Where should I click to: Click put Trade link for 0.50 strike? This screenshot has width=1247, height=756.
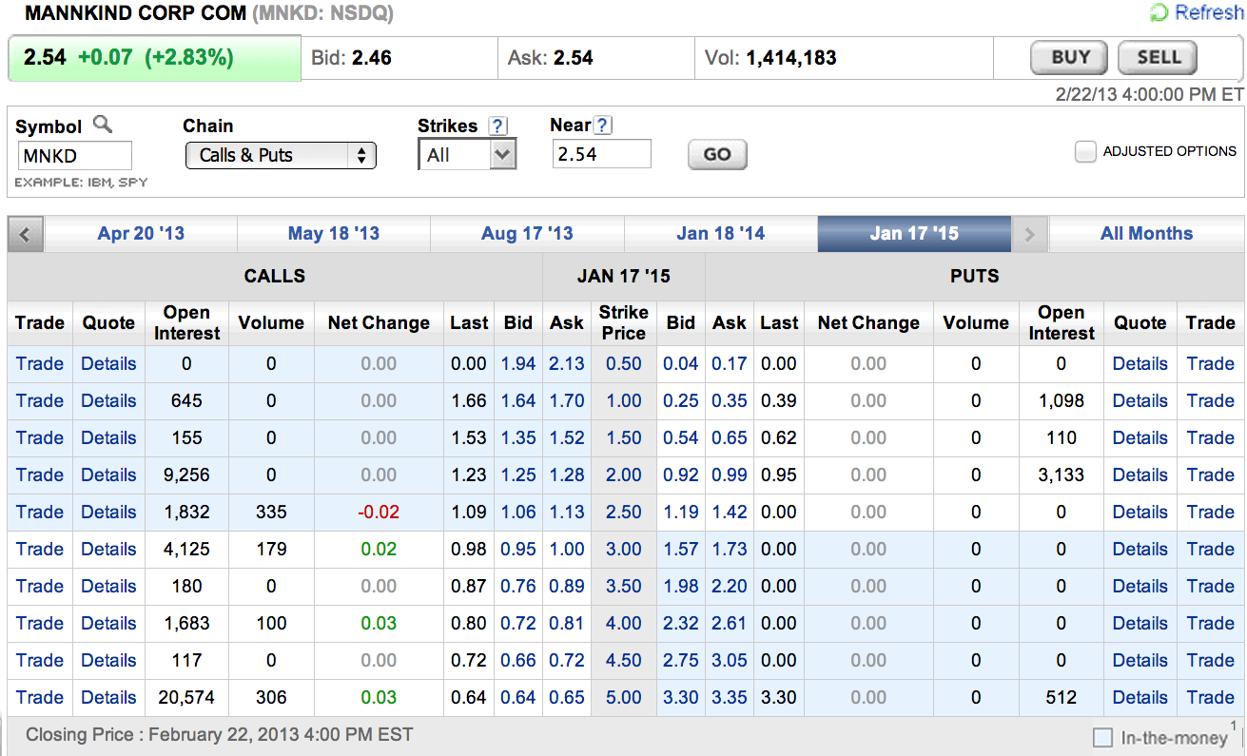1210,363
